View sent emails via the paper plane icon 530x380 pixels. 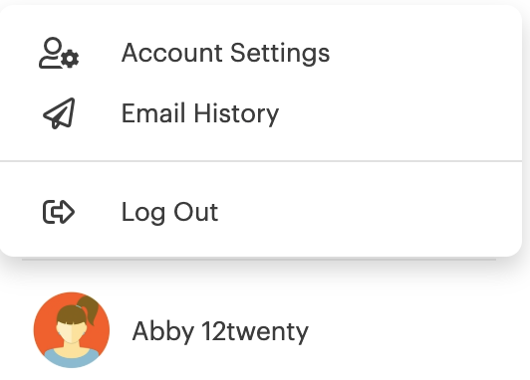point(59,113)
